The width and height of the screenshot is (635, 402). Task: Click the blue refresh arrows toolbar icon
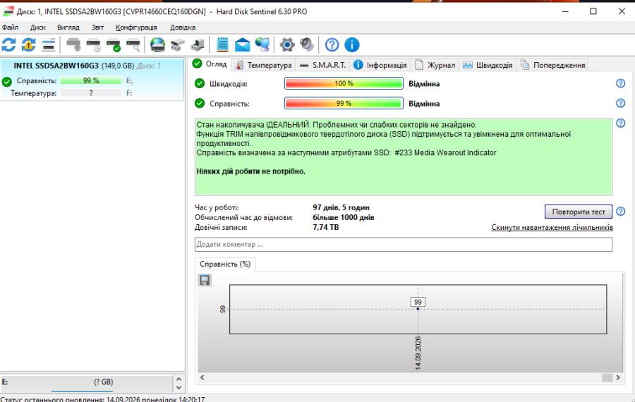[8, 44]
